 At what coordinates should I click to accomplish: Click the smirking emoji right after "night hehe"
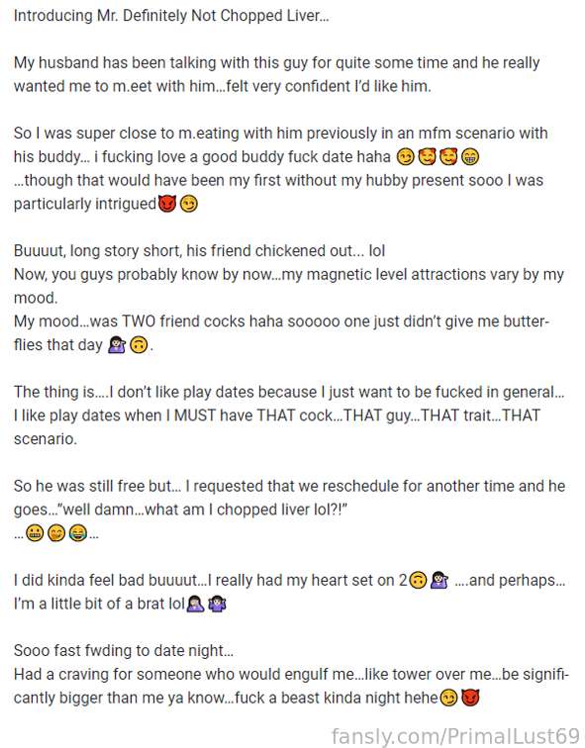click(x=448, y=698)
